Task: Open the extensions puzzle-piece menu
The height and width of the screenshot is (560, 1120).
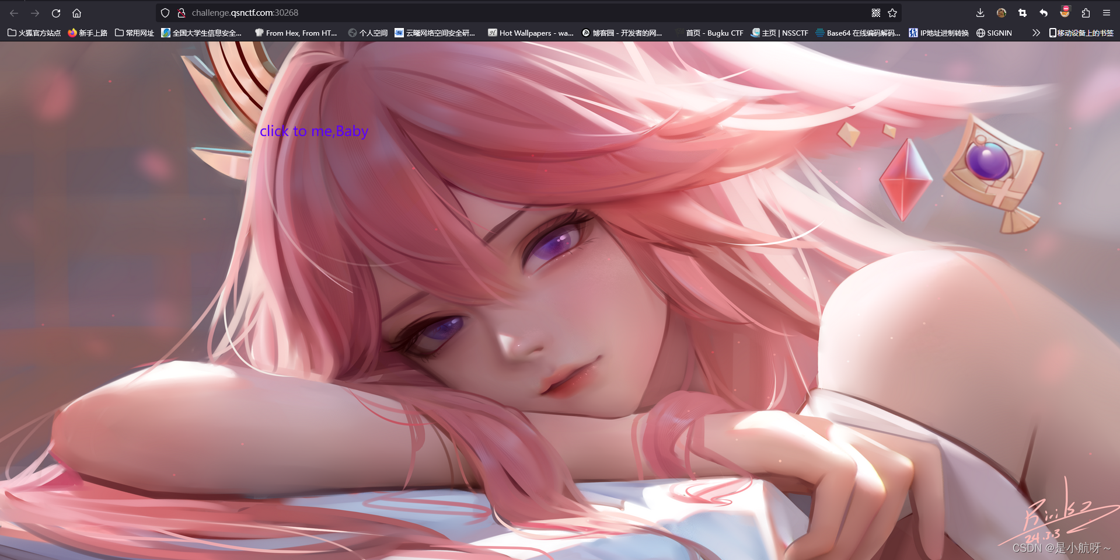Action: [x=1086, y=13]
